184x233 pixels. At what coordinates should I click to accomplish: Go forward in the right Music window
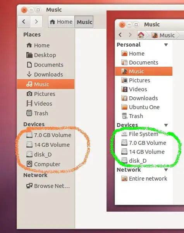130,35
